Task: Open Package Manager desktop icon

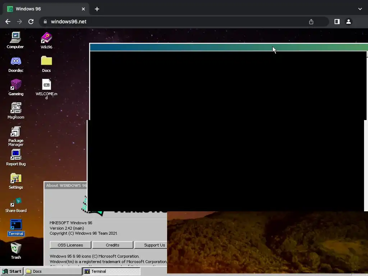Action: (x=16, y=136)
